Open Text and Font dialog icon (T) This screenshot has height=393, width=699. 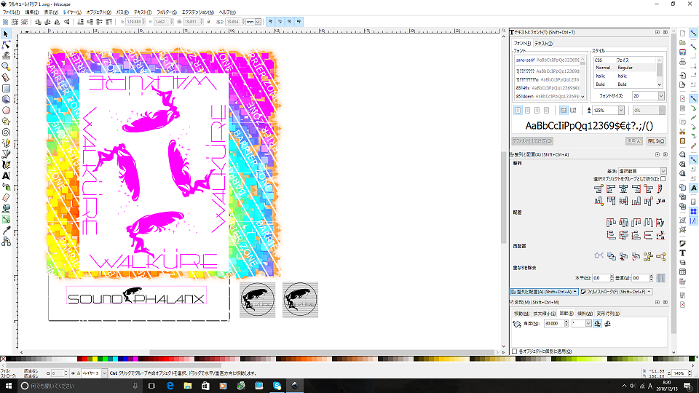pos(683,253)
